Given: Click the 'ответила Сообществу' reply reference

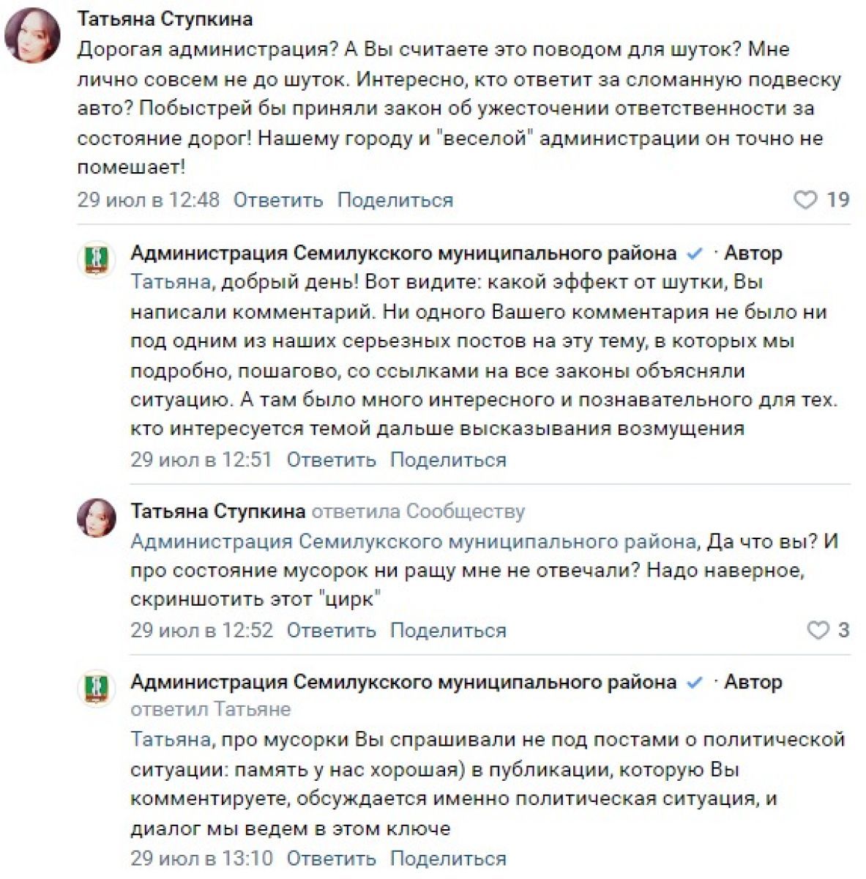Looking at the screenshot, I should tap(418, 511).
